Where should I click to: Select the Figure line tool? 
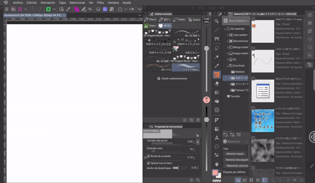click(x=217, y=30)
